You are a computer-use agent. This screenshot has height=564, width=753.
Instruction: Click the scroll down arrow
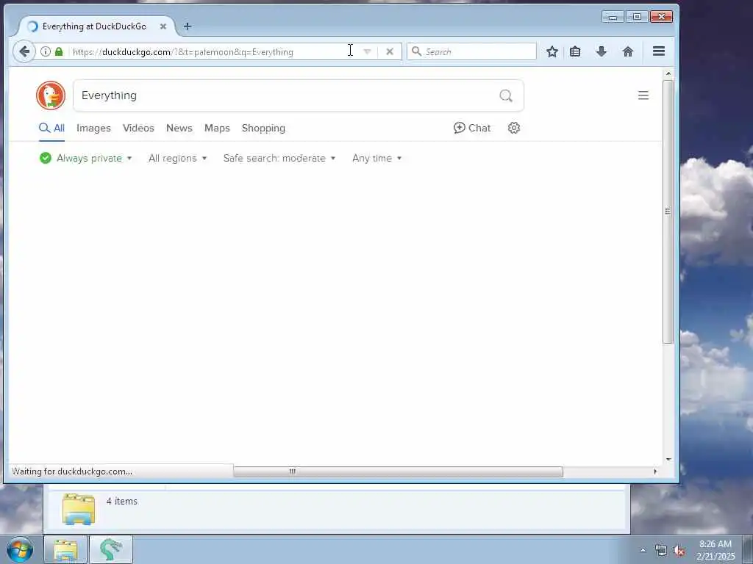coord(668,459)
